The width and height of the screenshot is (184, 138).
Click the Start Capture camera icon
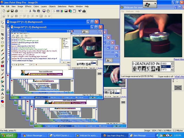84,11
